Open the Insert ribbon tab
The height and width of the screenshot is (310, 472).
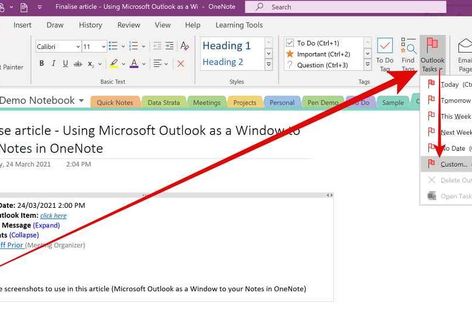(x=22, y=25)
